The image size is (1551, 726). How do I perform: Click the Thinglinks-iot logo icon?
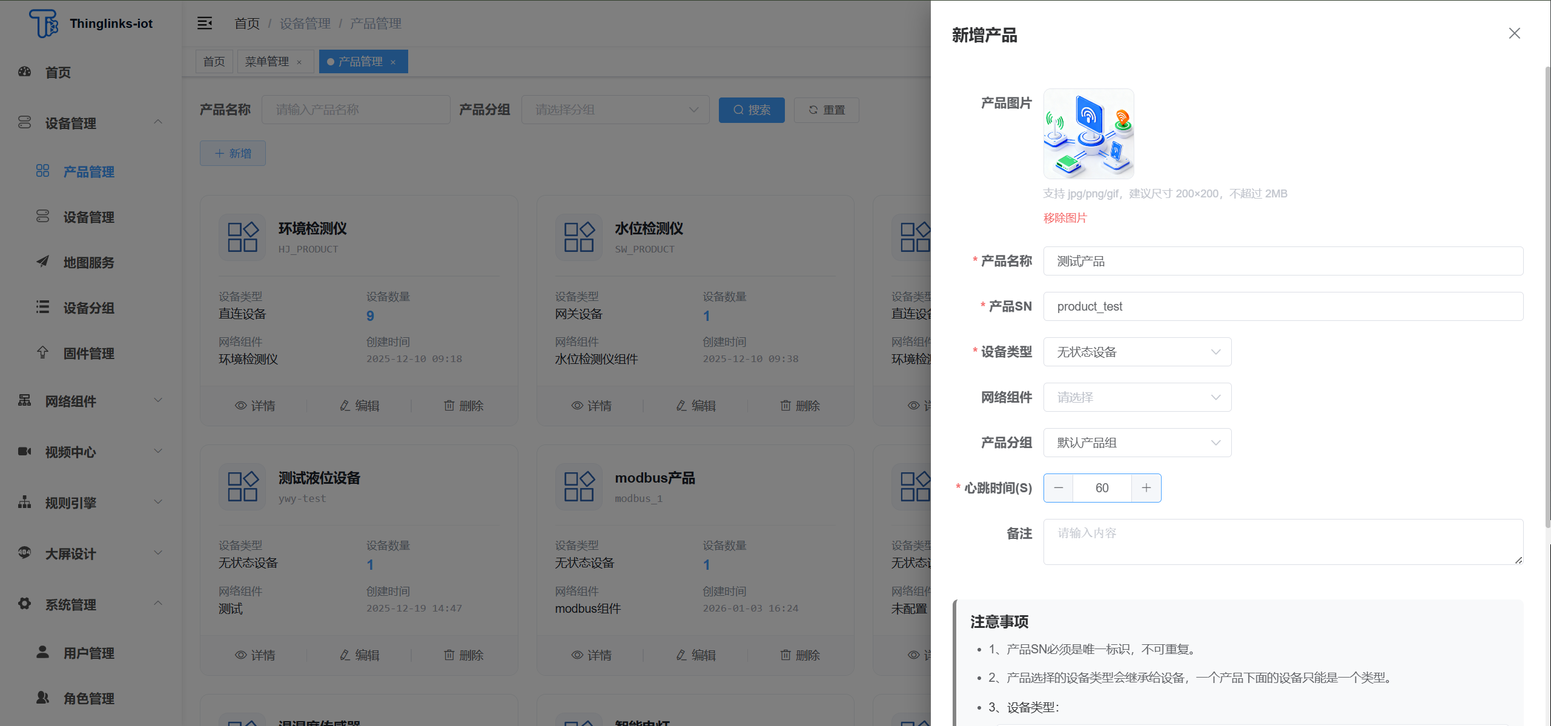pyautogui.click(x=44, y=23)
